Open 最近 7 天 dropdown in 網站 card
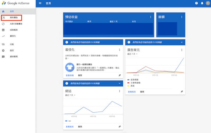Screen dimensions: 211x133 click(70, 95)
